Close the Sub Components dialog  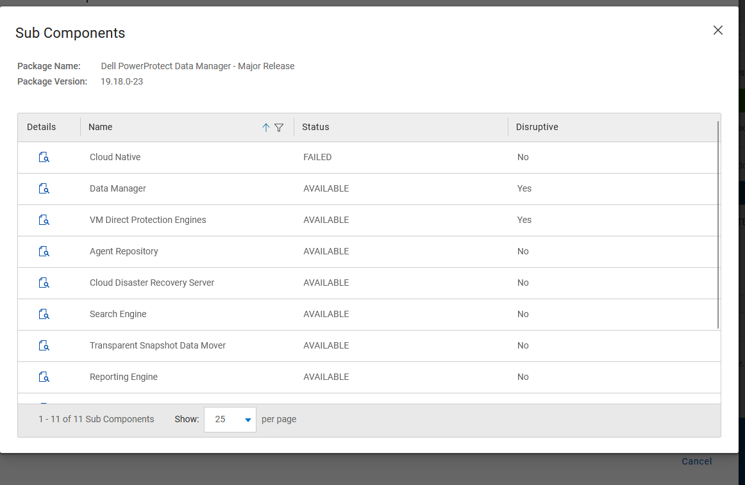[718, 30]
